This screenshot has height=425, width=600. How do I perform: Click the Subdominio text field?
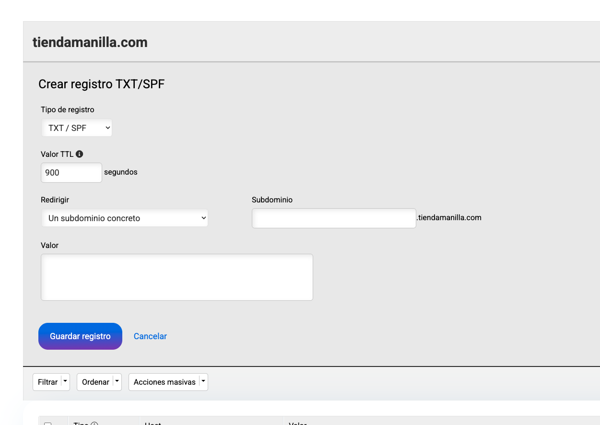point(334,218)
